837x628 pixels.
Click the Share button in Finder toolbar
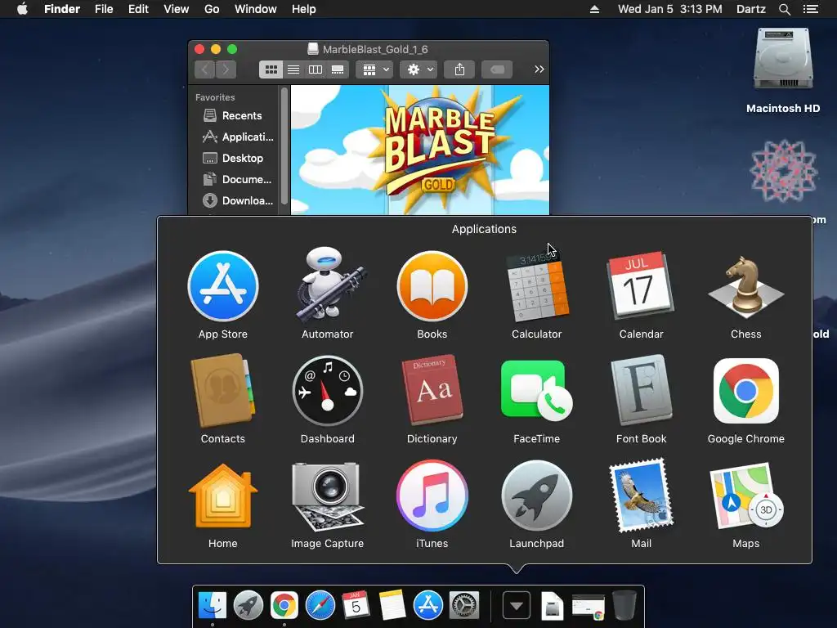click(459, 70)
